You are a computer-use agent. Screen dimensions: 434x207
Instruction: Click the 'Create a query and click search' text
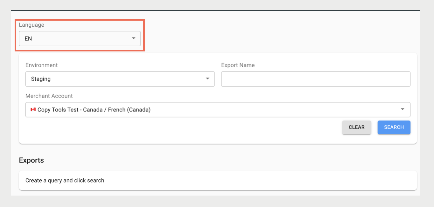tap(65, 180)
